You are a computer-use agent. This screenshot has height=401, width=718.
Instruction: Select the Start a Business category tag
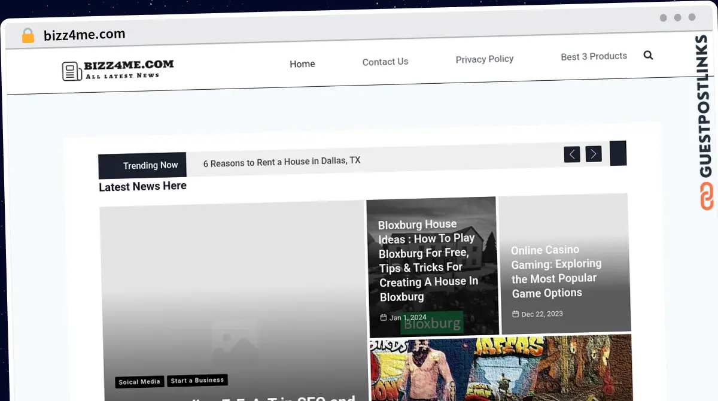197,380
